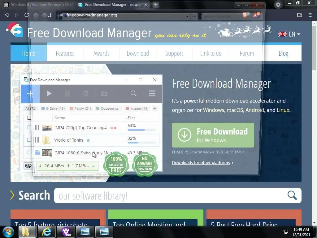Bookmark this page with the bookmark icon
This screenshot has width=317, height=238.
[49, 15]
